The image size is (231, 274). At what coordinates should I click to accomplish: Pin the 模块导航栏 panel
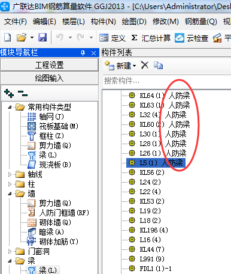83,53
